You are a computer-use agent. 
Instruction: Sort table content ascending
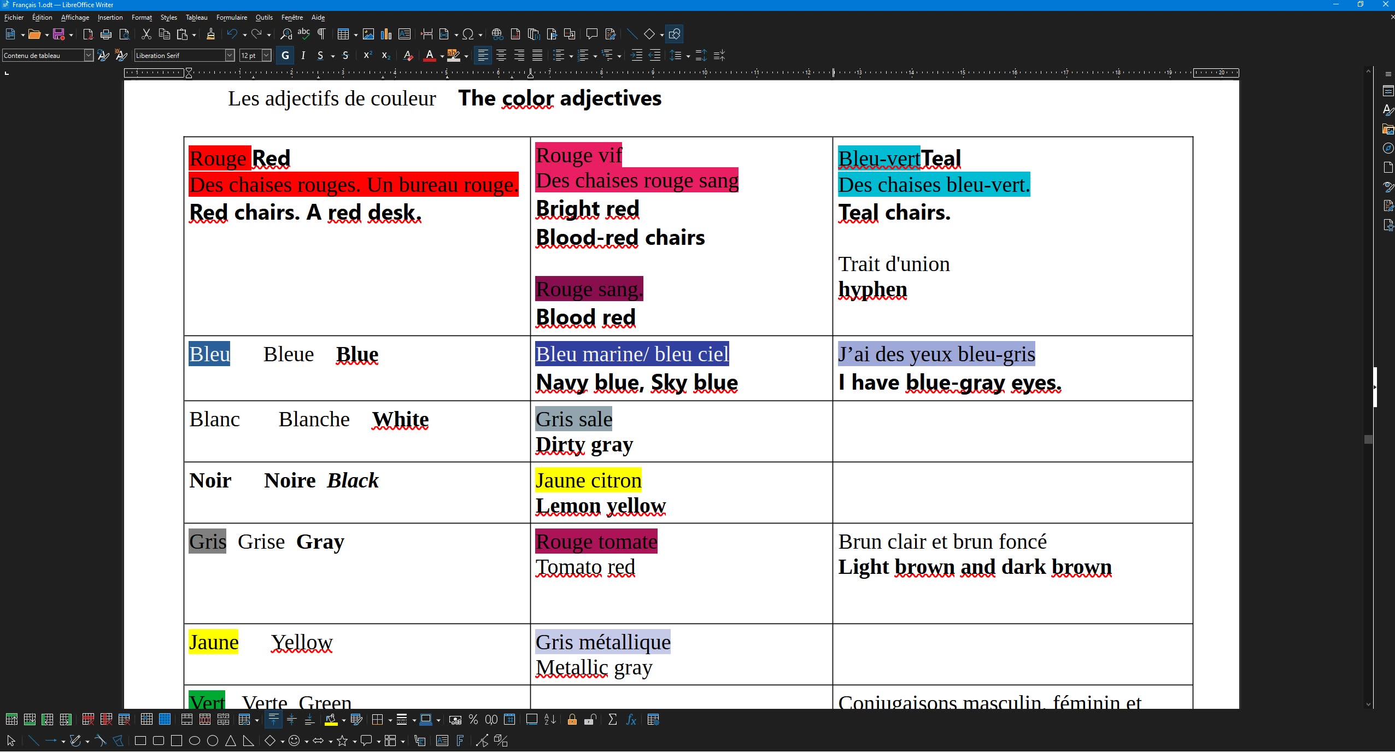coord(550,720)
